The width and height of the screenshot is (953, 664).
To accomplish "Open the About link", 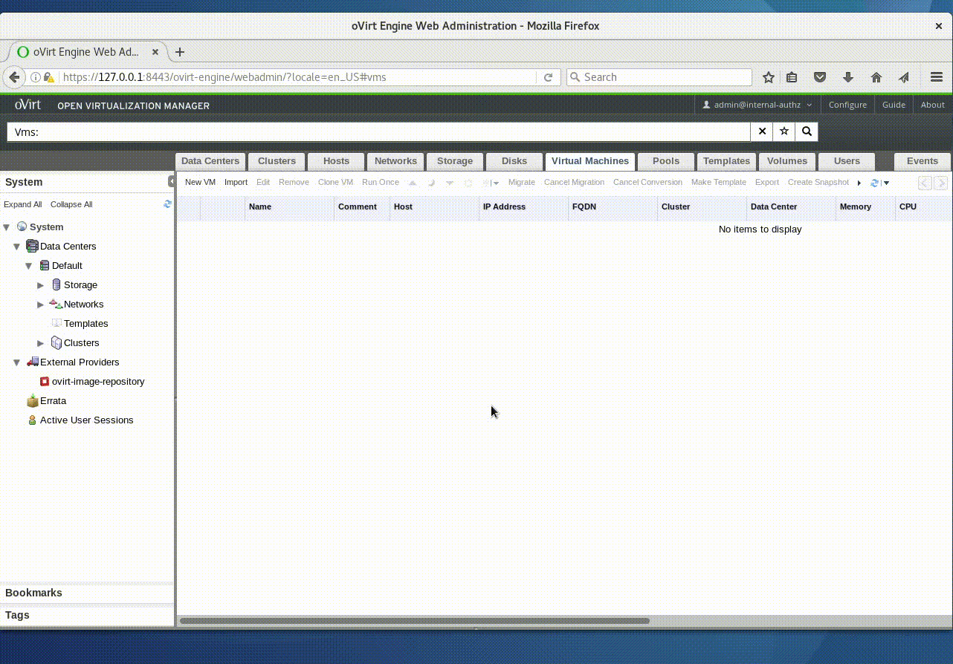I will pyautogui.click(x=932, y=105).
